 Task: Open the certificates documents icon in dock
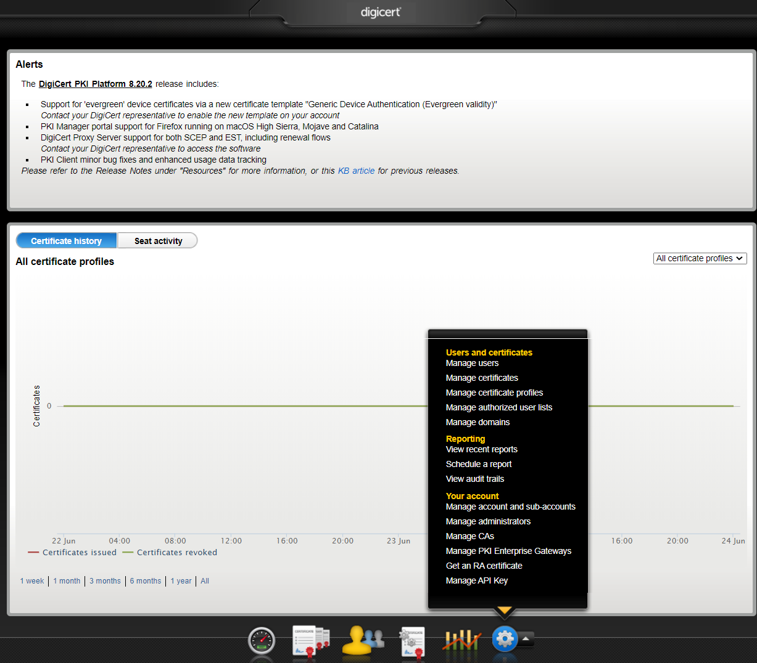[311, 641]
